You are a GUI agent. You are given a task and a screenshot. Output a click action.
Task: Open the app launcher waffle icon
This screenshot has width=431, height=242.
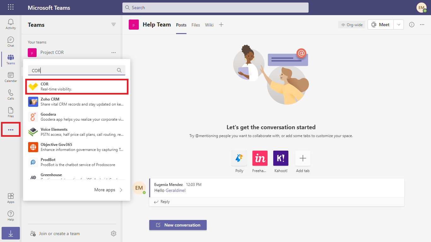click(x=11, y=7)
